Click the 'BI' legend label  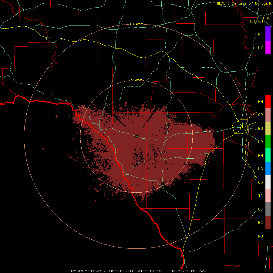(x=260, y=223)
